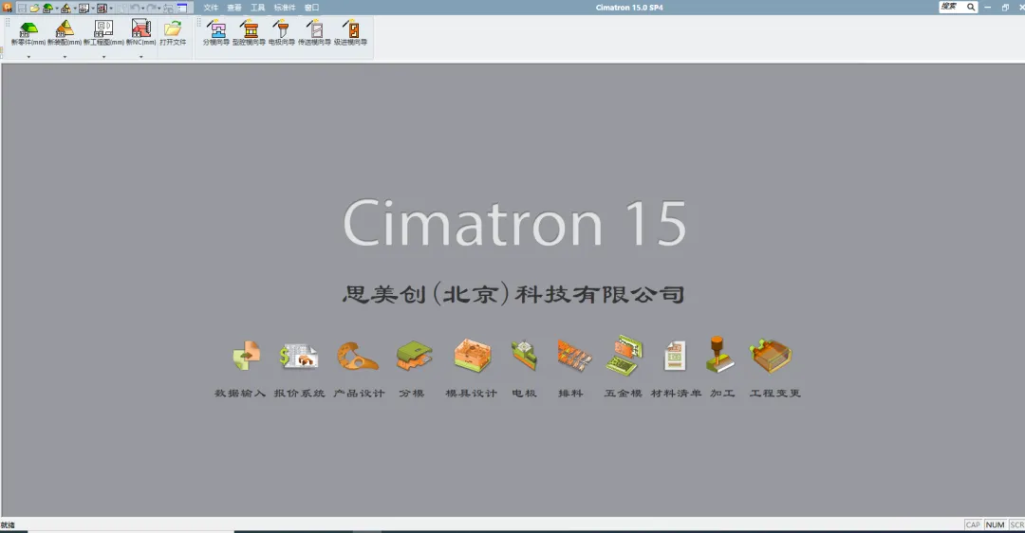Click the Cimatron application logo icon

pos(8,8)
